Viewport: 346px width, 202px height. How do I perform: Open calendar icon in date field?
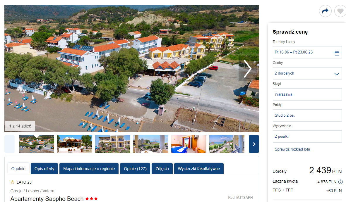click(337, 53)
